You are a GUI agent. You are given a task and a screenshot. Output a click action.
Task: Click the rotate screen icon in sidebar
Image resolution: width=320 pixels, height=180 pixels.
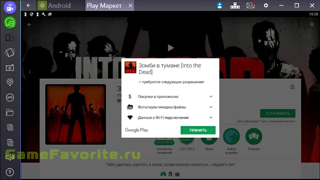click(x=10, y=53)
